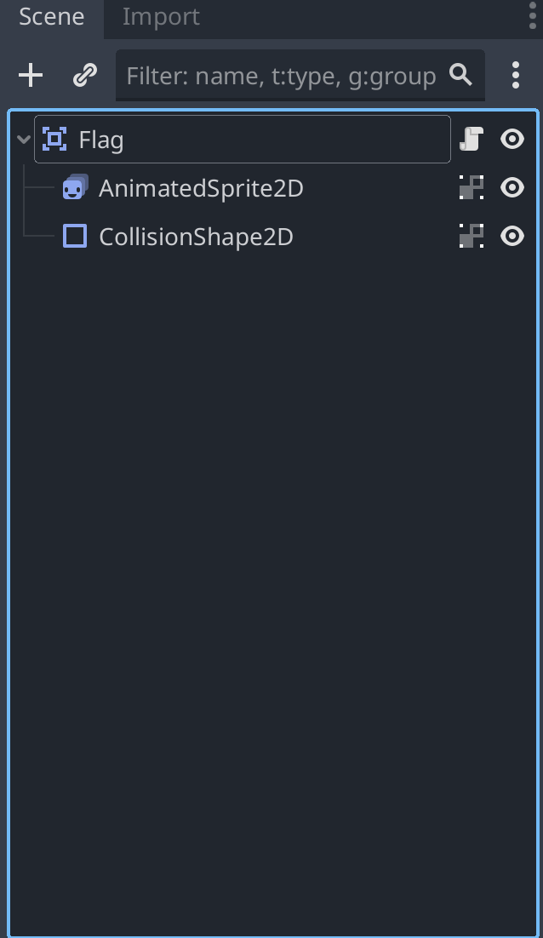Select the CollisionShape2D node label
This screenshot has width=543, height=938.
[196, 237]
